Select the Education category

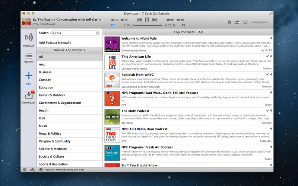(x=70, y=87)
